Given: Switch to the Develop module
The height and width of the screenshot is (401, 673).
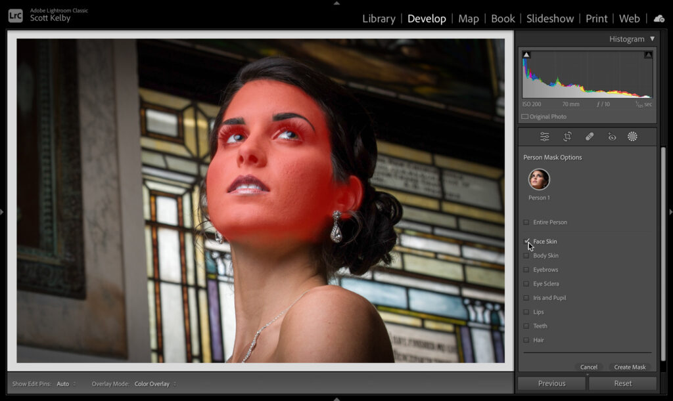Looking at the screenshot, I should point(427,19).
